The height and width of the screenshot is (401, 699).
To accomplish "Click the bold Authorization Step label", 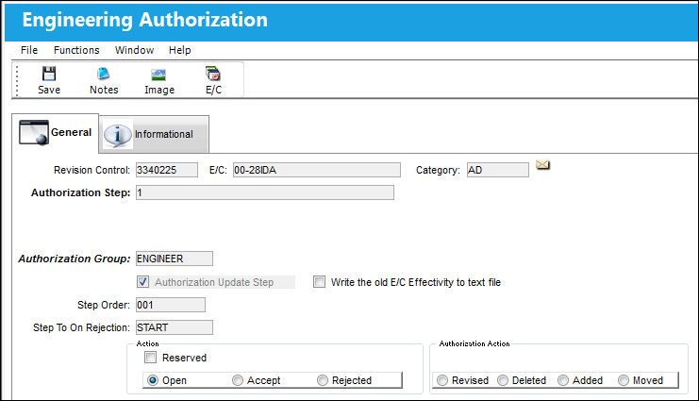I will click(81, 192).
